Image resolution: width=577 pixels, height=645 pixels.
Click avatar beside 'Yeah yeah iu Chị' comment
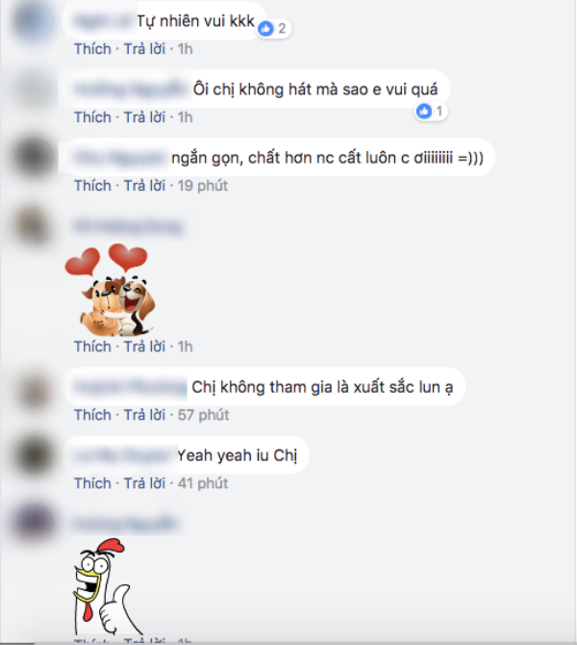35,455
